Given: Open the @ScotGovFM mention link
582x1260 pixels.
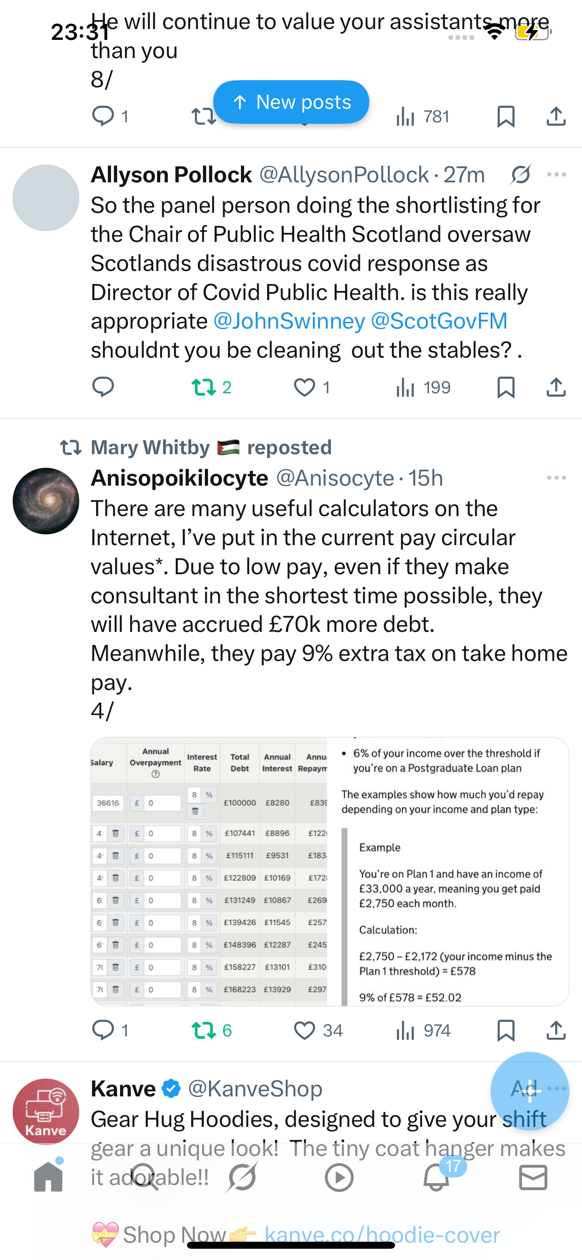Looking at the screenshot, I should [x=439, y=322].
